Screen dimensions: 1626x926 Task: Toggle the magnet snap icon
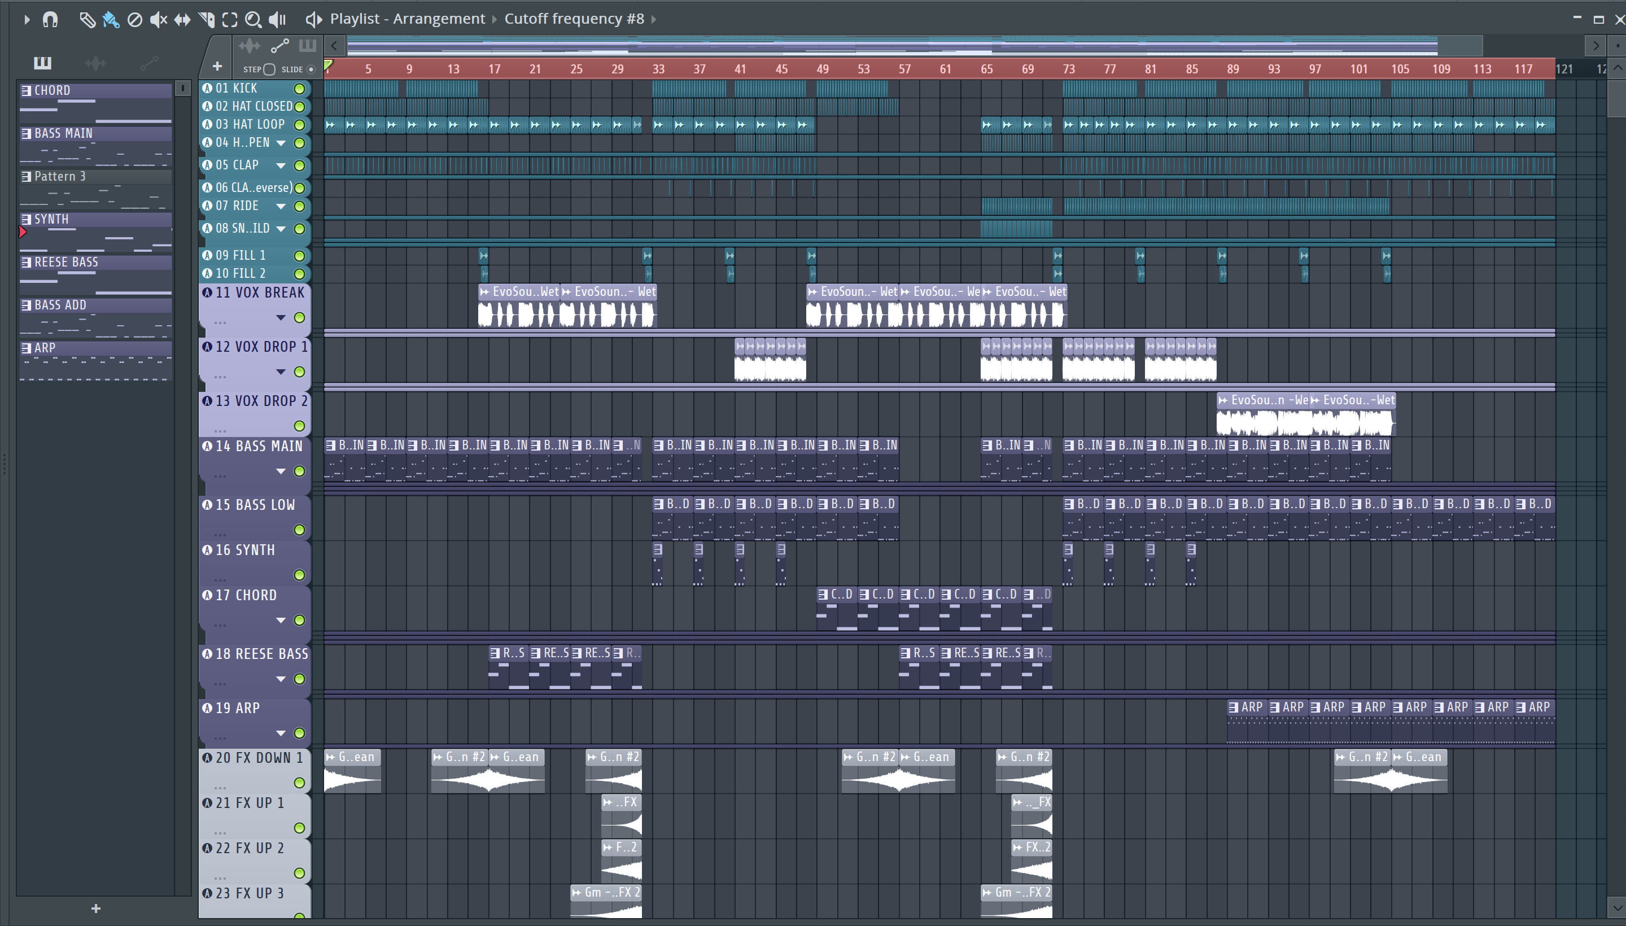click(x=50, y=20)
